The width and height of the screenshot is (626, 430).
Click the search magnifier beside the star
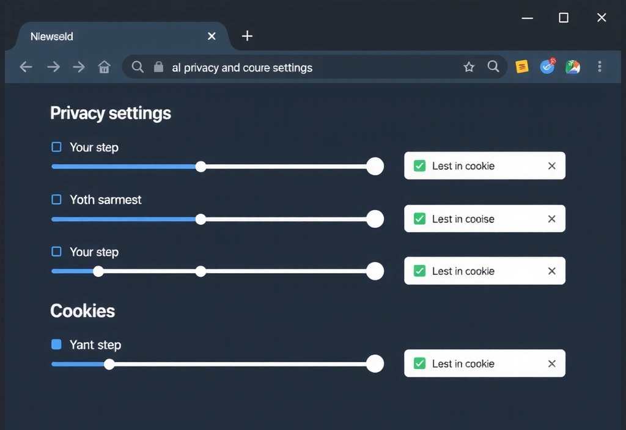click(x=493, y=67)
